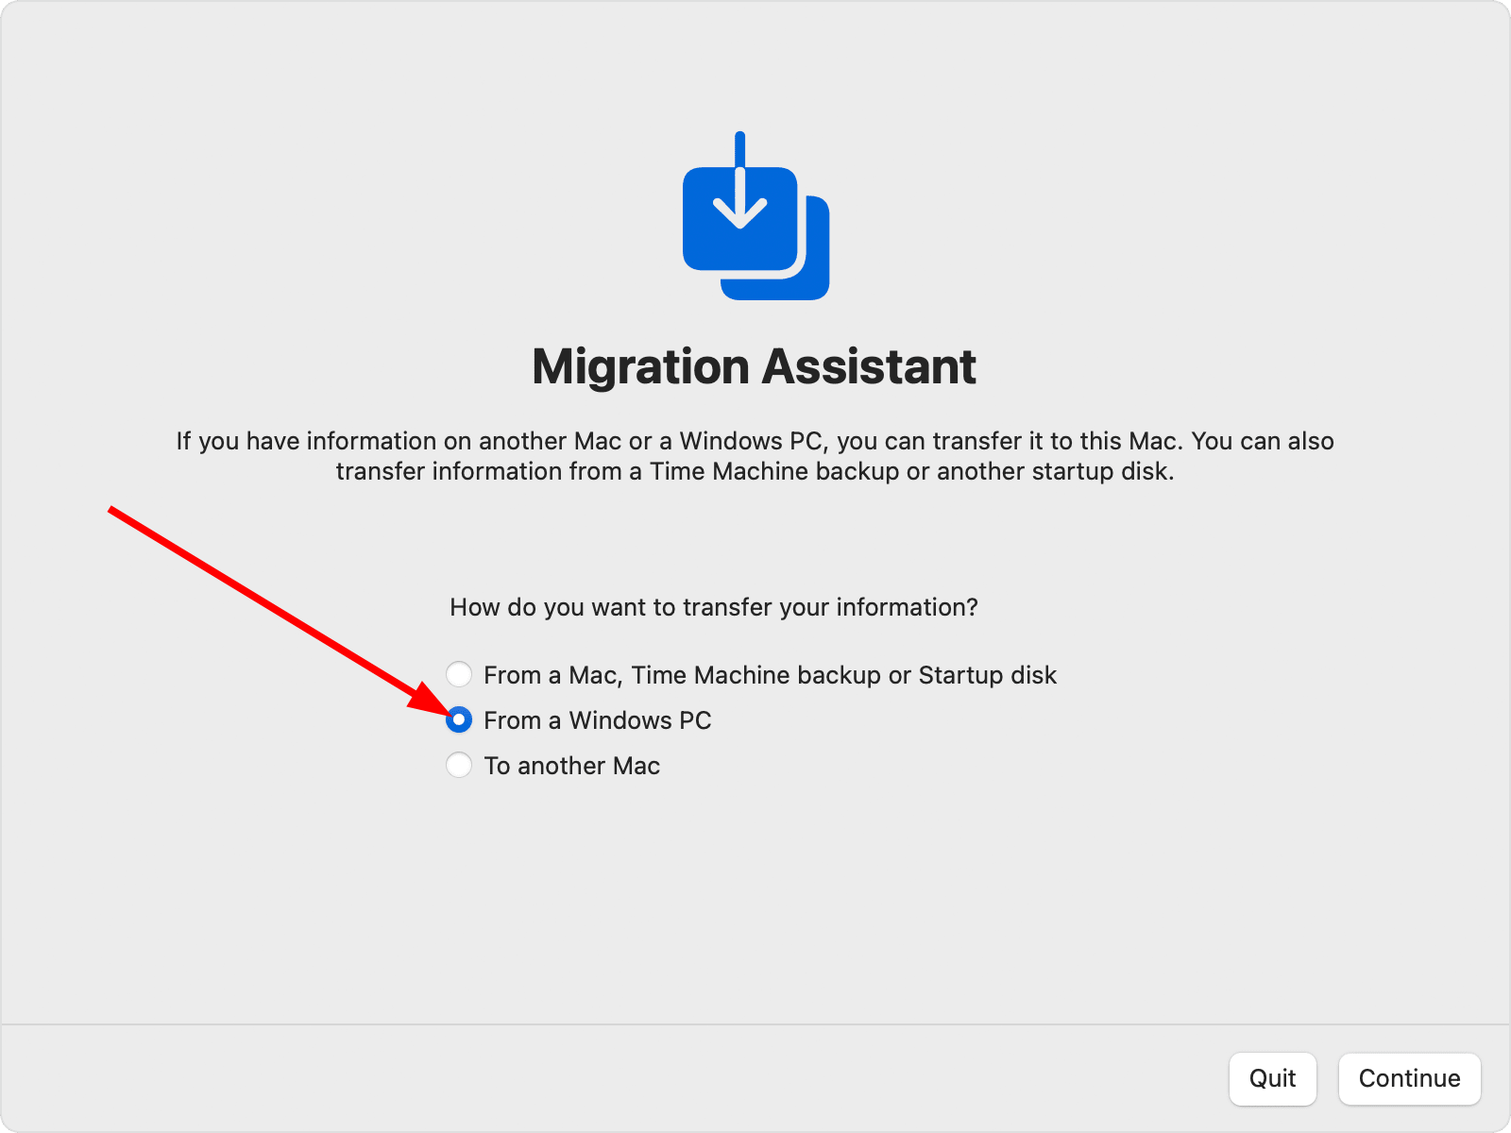Click the "To another Mac" label
The height and width of the screenshot is (1133, 1511).
point(571,766)
